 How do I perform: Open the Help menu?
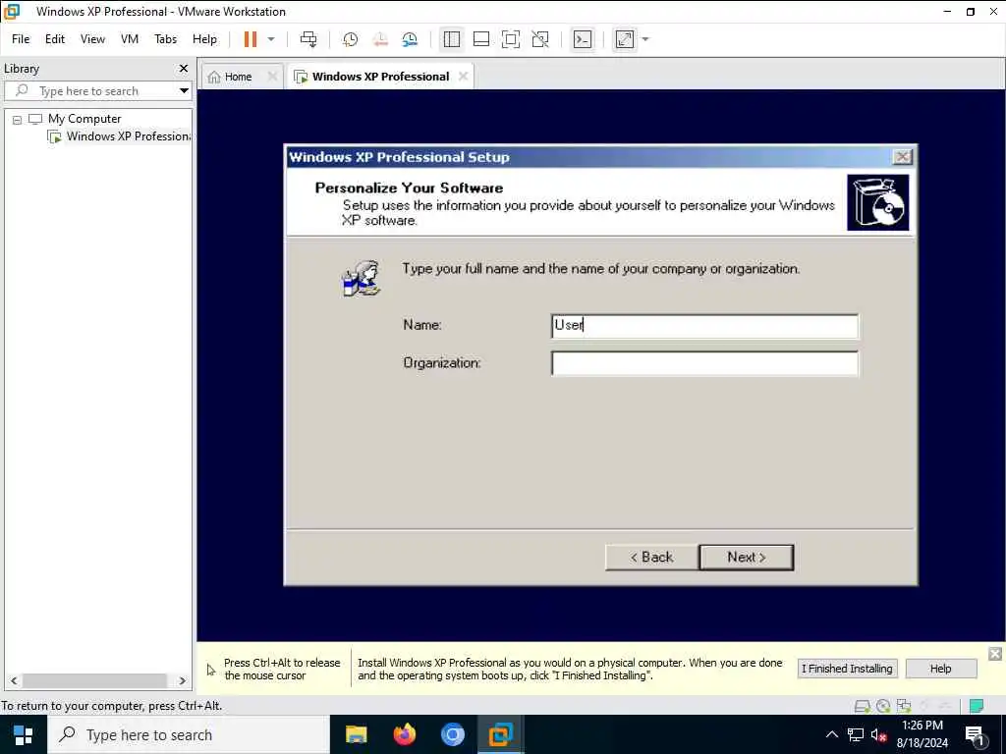(x=204, y=39)
